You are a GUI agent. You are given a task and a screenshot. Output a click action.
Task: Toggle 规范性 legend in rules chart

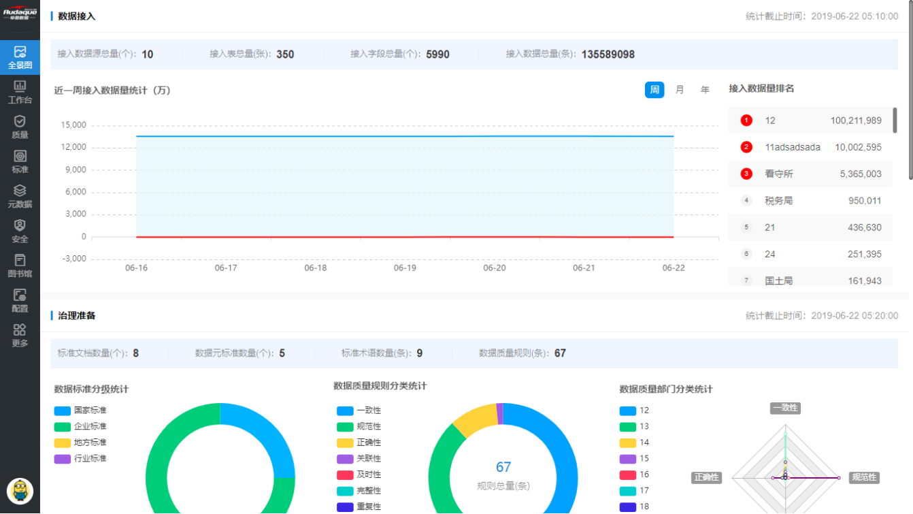coord(359,426)
